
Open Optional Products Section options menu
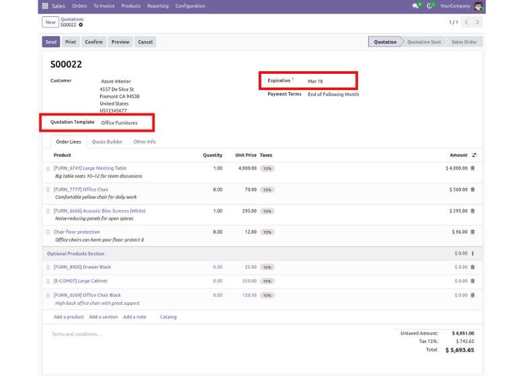click(473, 254)
